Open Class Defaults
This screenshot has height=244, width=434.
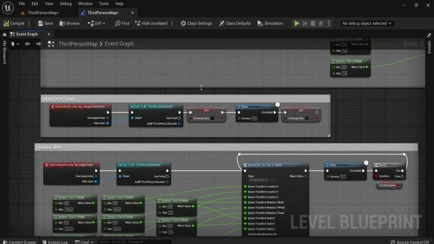[235, 24]
